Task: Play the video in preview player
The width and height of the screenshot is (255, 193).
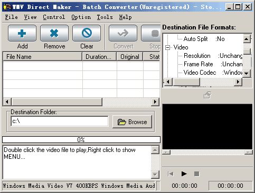Action: [x=184, y=174]
